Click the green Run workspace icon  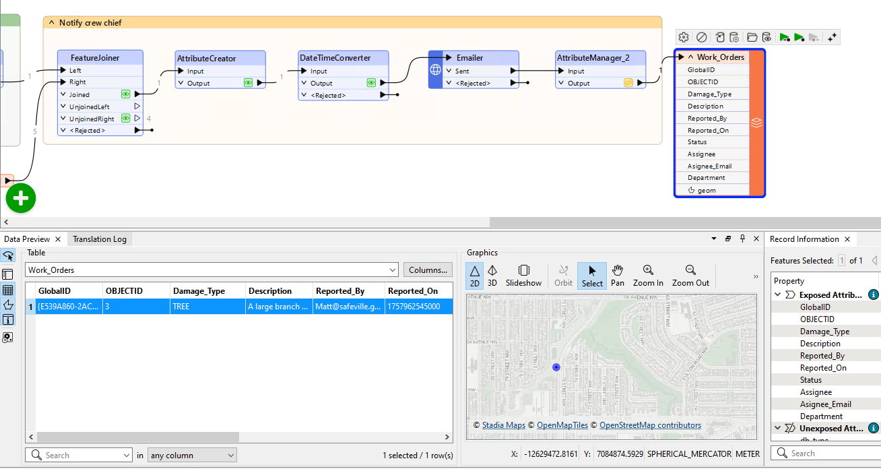800,37
